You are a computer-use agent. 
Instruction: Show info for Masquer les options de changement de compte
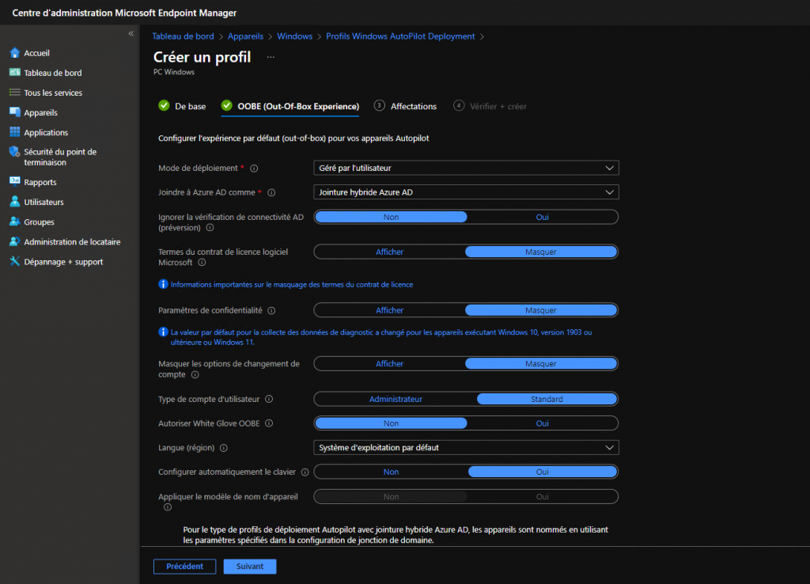[x=195, y=374]
